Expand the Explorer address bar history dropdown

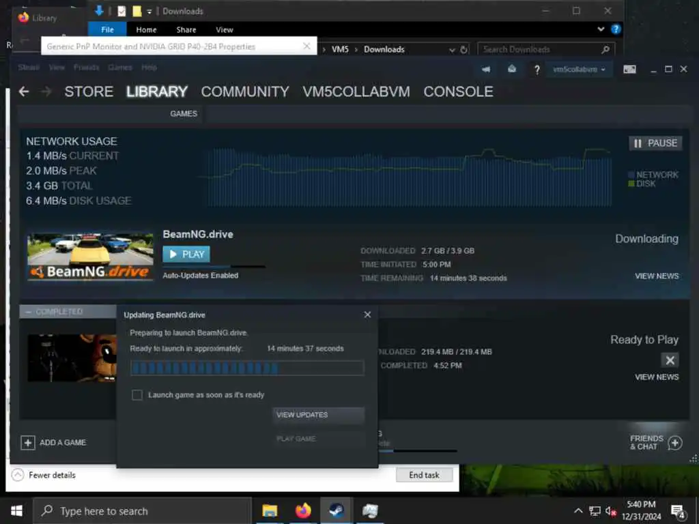(452, 50)
